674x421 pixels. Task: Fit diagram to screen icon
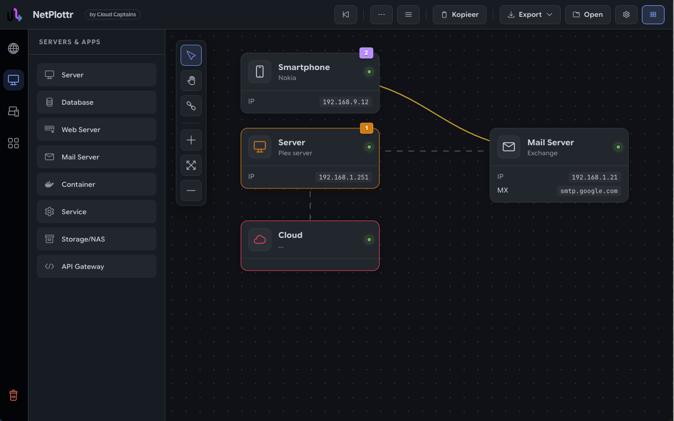[x=191, y=165]
